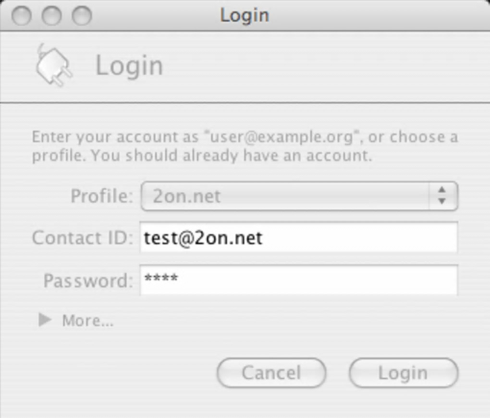Image resolution: width=490 pixels, height=418 pixels.
Task: Click the "user@example.org" example text
Action: click(x=282, y=137)
